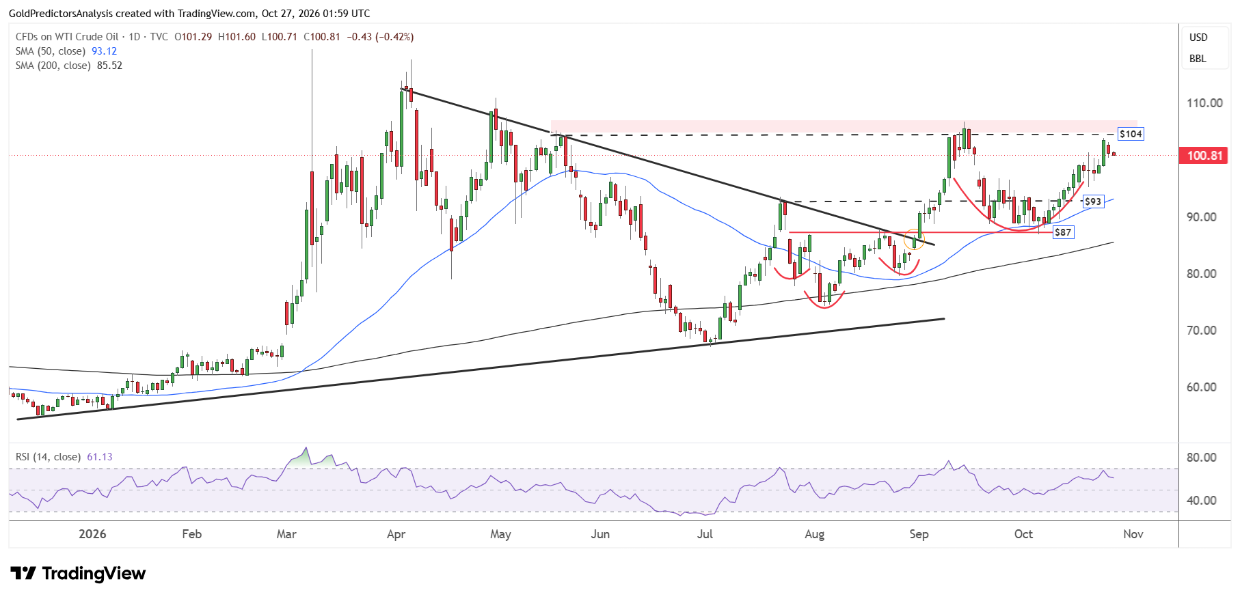Click the daily change −0.43 (−0.42%)
The width and height of the screenshot is (1240, 599).
(380, 37)
